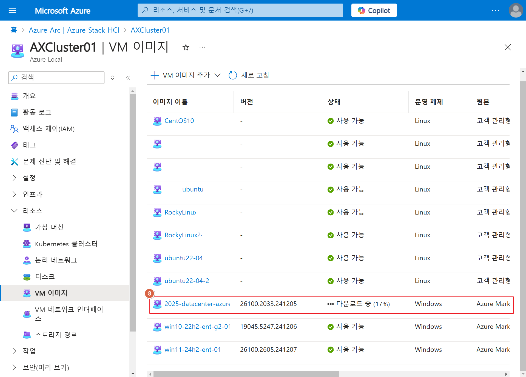Select VM 이미지 in the sidebar
This screenshot has height=377, width=526.
pos(65,293)
